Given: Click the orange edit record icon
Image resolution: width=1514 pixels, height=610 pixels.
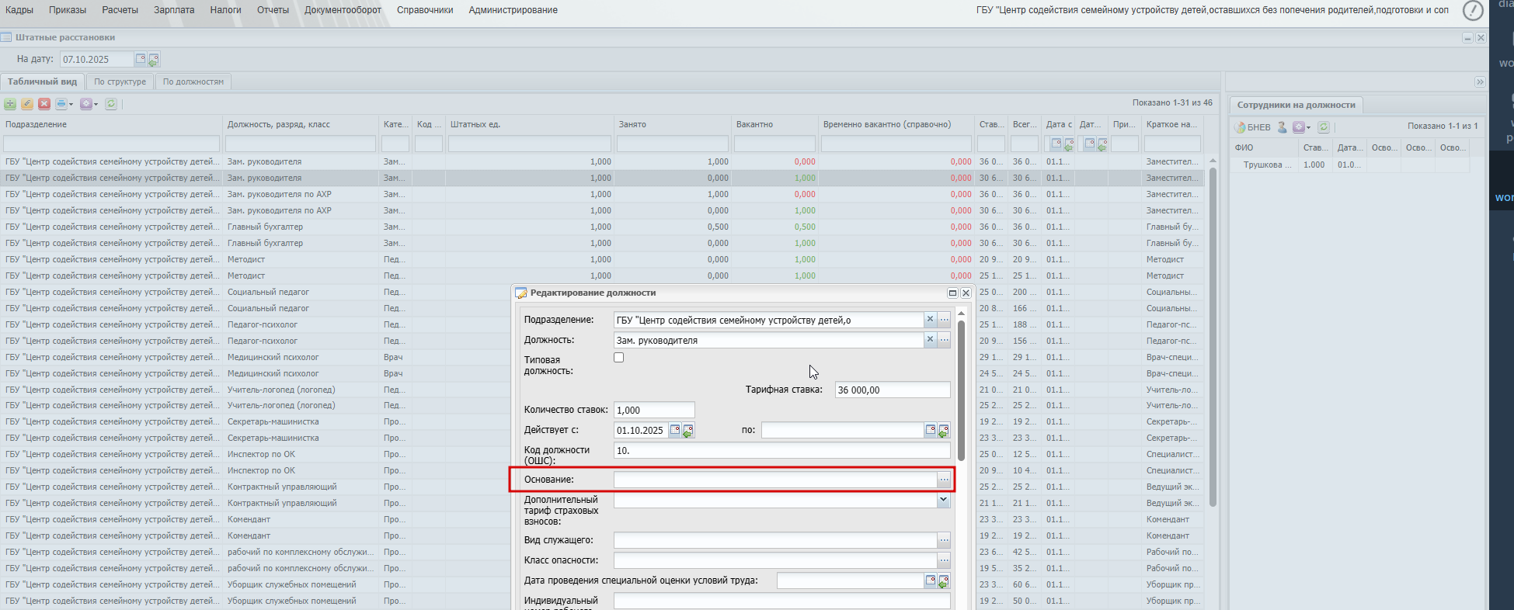Looking at the screenshot, I should click(27, 104).
